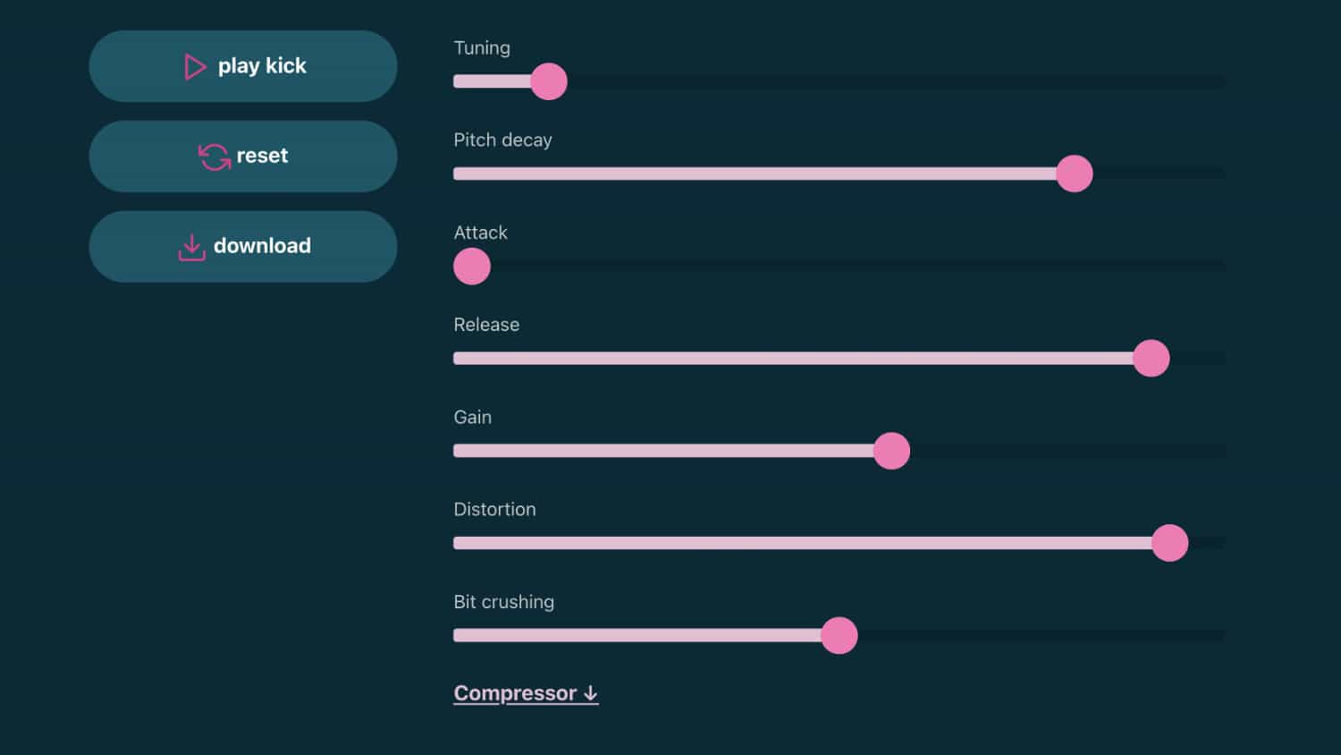Screen dimensions: 1341x755
Task: Click the down arrow beside Compressor
Action: tap(590, 693)
